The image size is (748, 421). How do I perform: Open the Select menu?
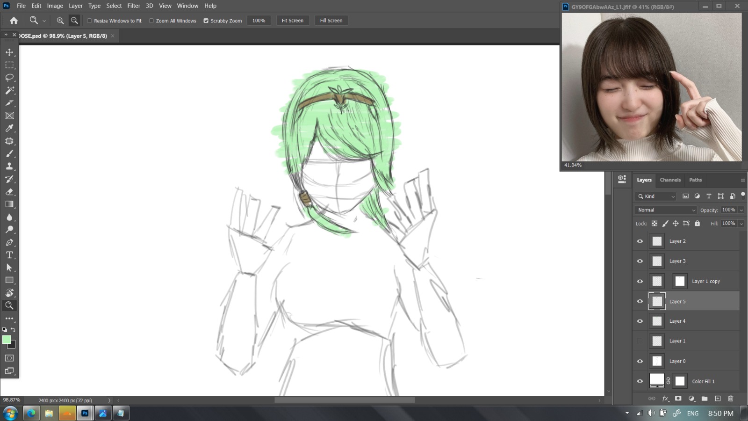point(114,6)
